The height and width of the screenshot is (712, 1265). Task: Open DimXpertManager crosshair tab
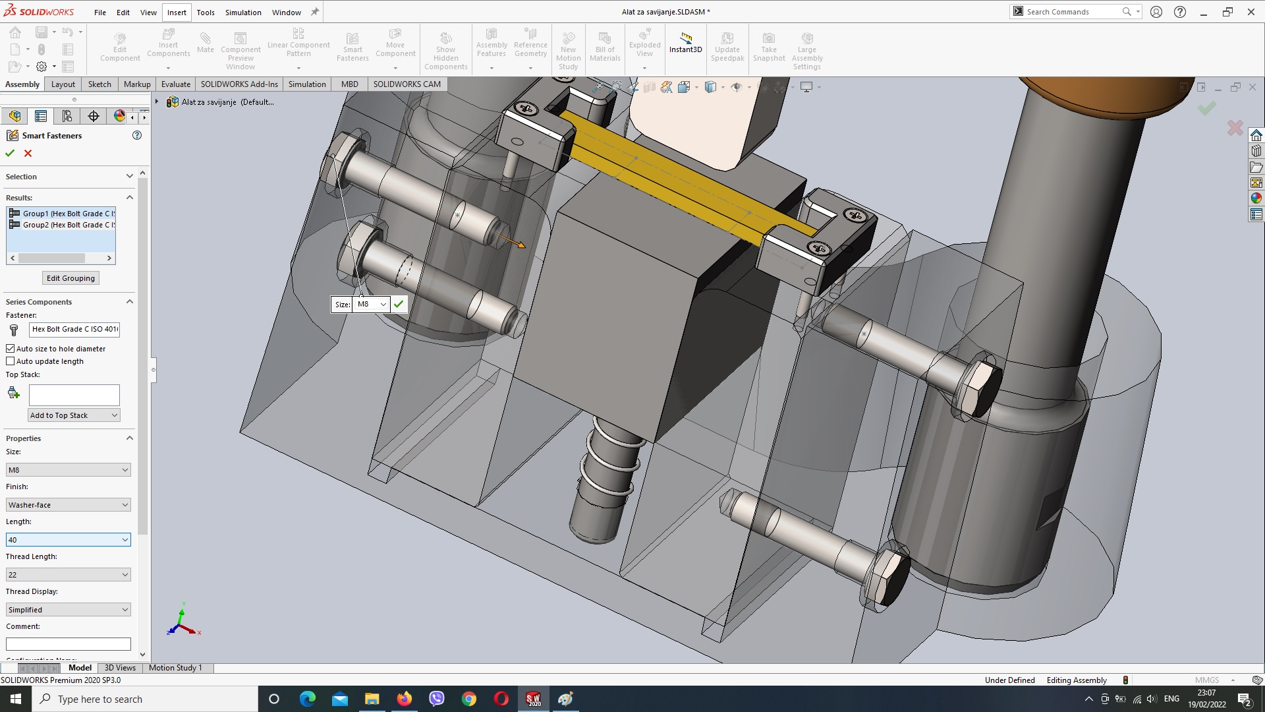click(x=94, y=116)
